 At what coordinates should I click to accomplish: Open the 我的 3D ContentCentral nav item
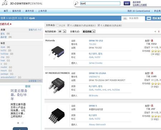(139, 11)
